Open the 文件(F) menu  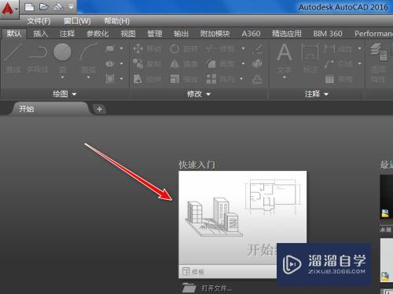click(x=39, y=21)
